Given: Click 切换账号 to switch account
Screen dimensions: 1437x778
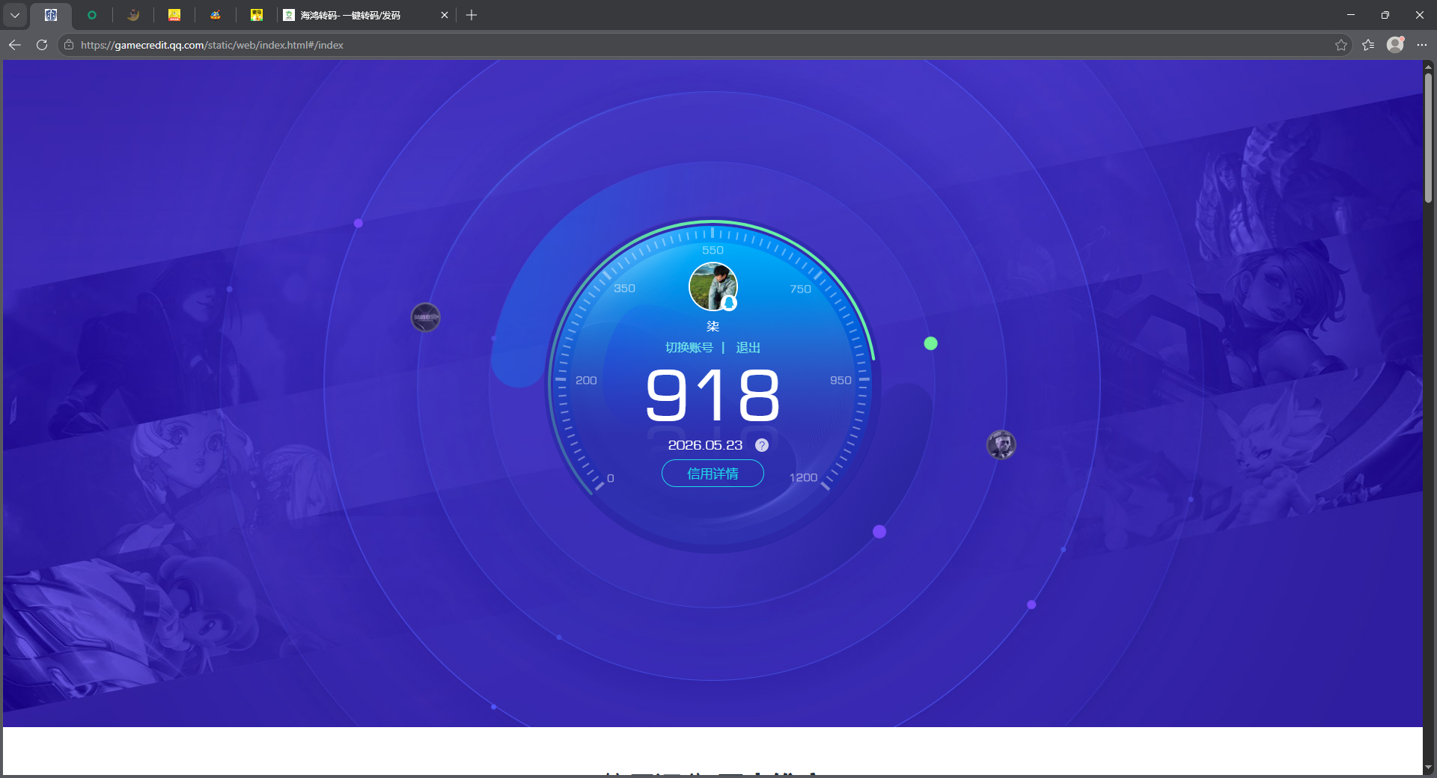Looking at the screenshot, I should [689, 348].
